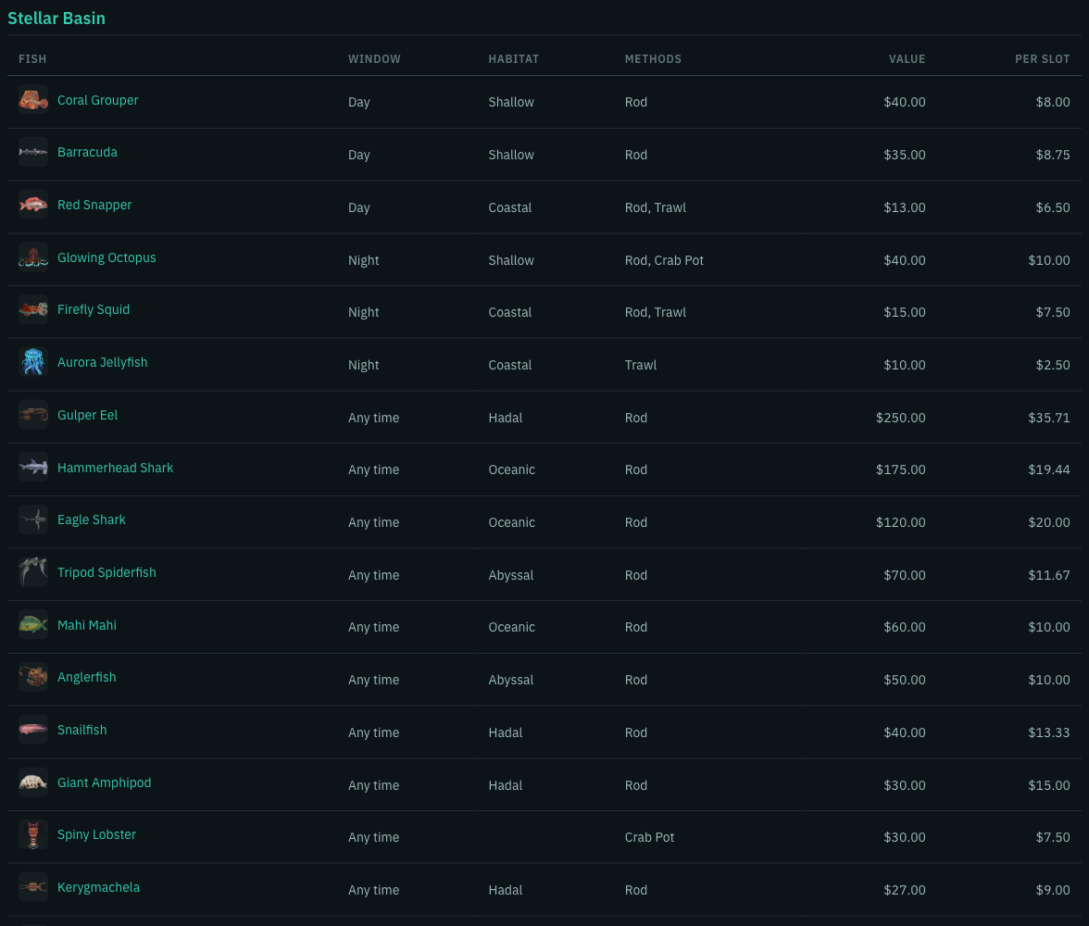The image size is (1089, 926).
Task: Click the VALUE column header
Action: pyautogui.click(x=907, y=59)
